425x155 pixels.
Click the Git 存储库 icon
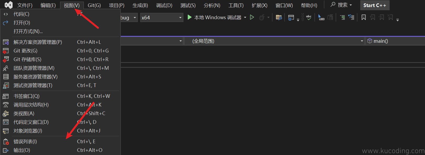6,60
